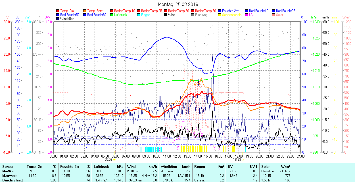Click the "UV-I" axis unit label at top left

[47, 17]
